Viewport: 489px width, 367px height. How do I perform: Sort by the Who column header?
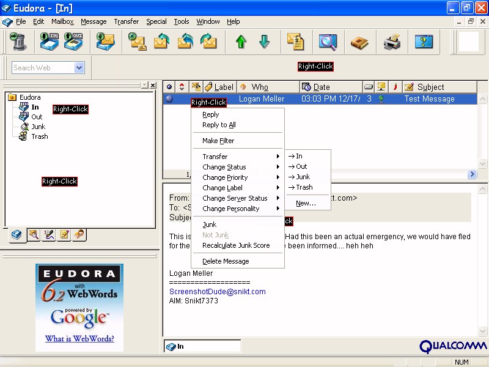(268, 87)
